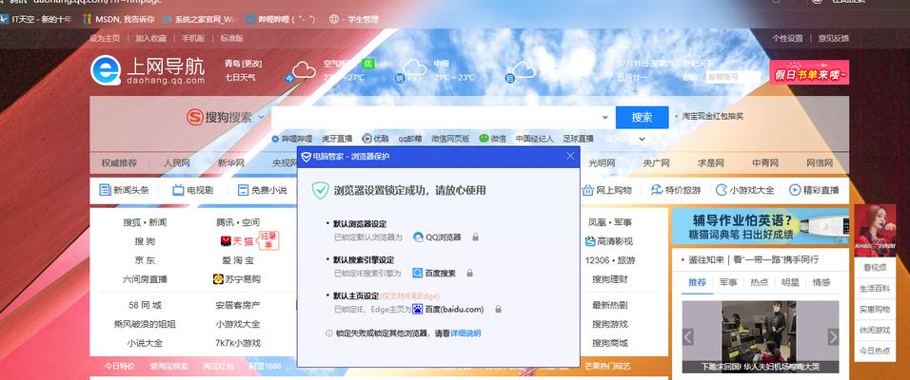Click the QQ浏览器 icon in dialog
Viewport: 910px width, 380px height.
419,237
